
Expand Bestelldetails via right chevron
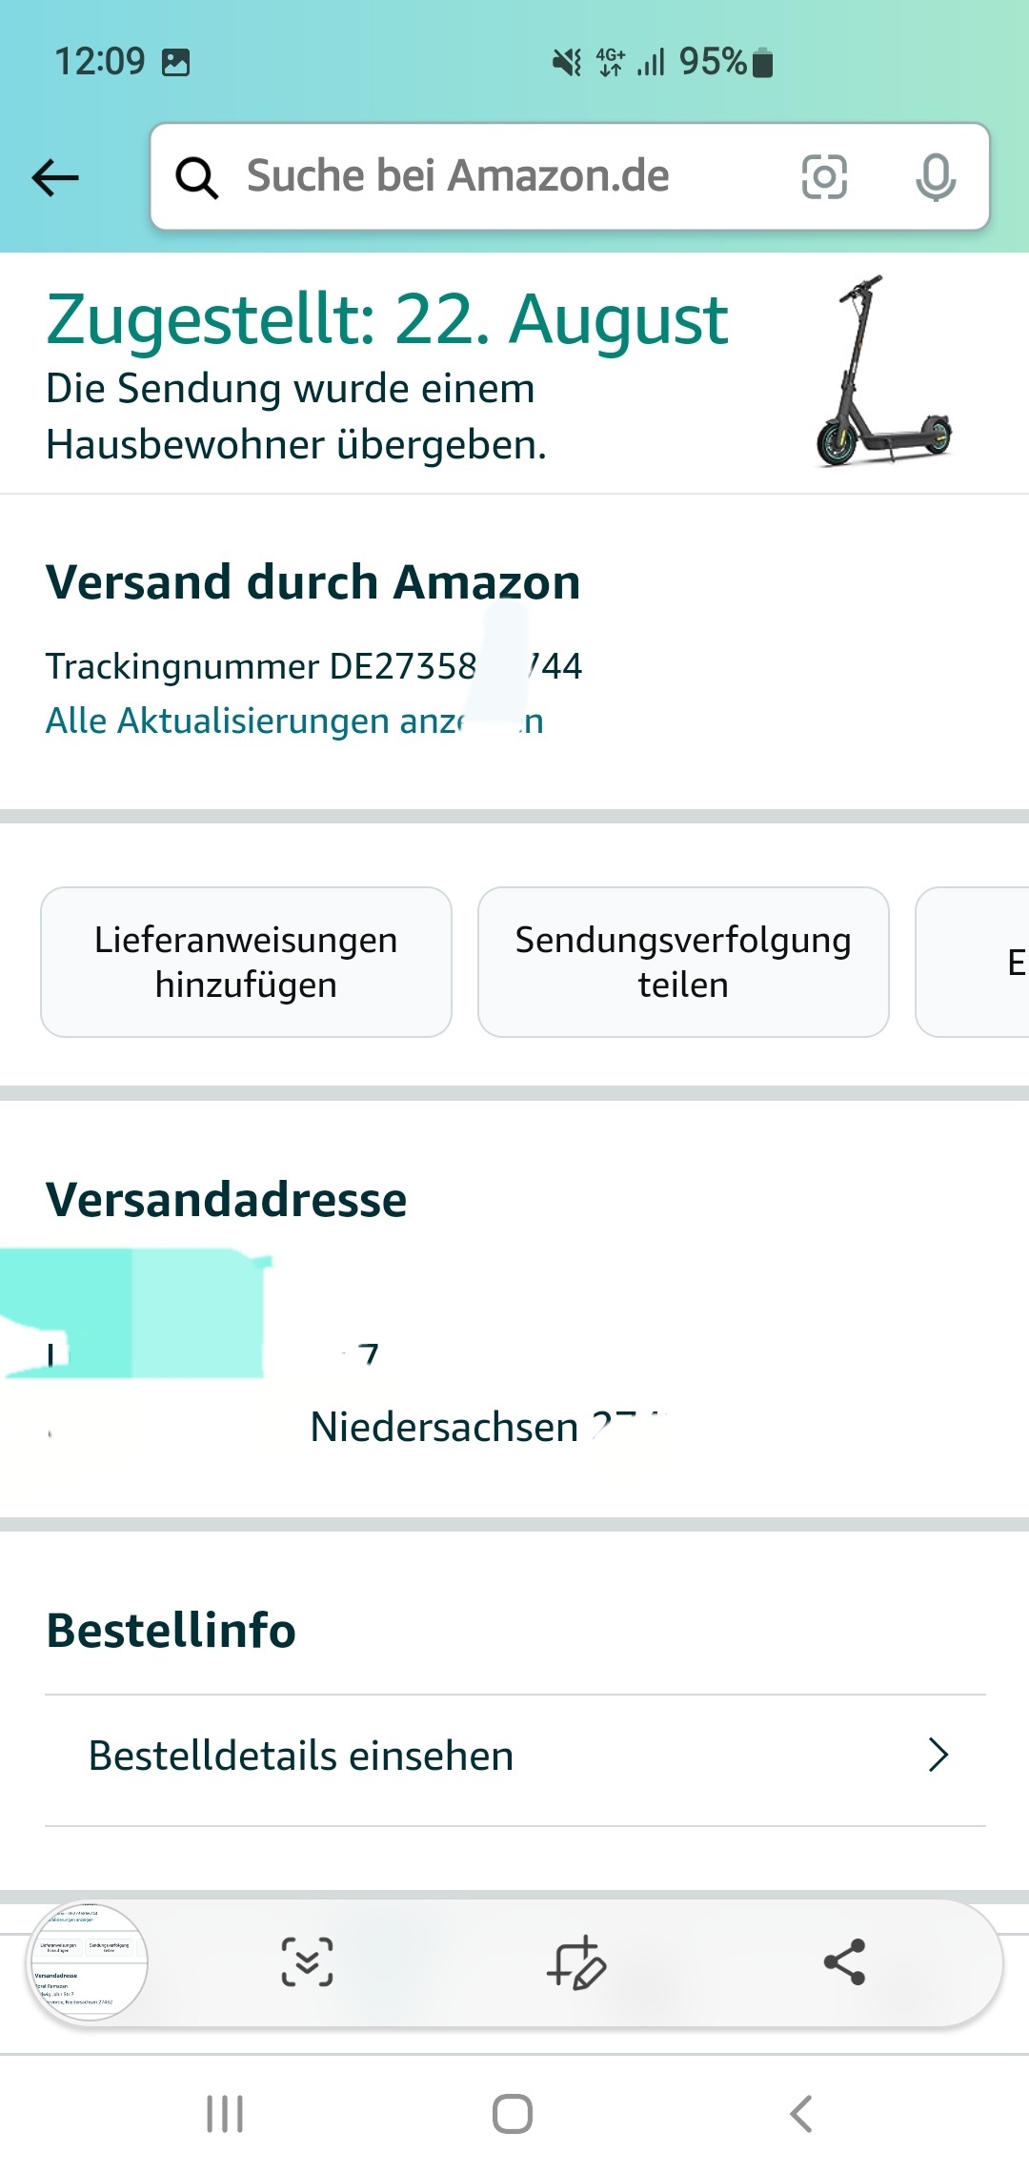click(x=938, y=1755)
